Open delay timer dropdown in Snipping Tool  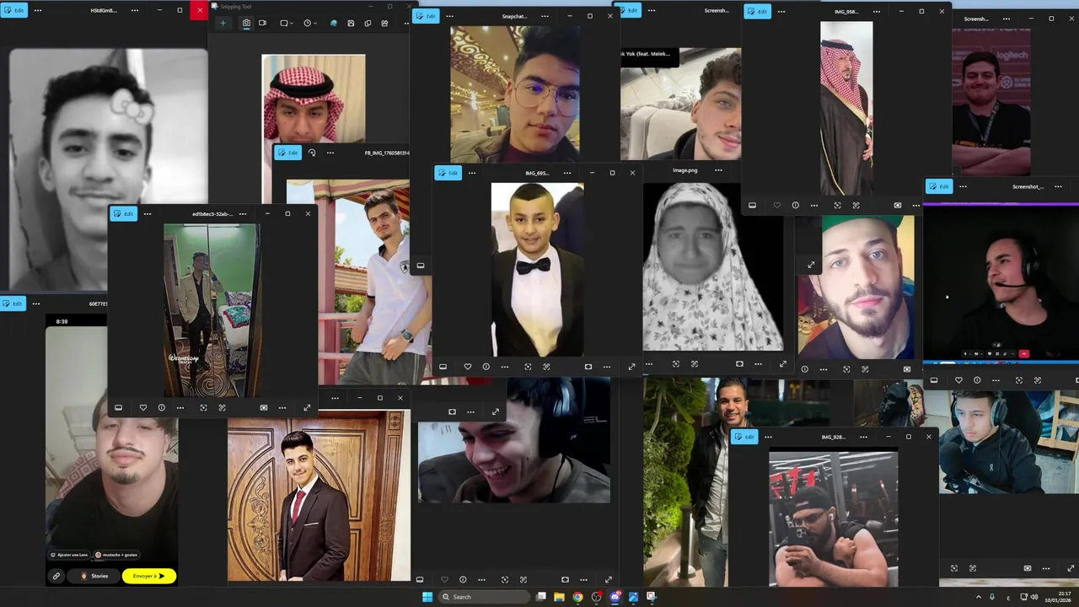coord(309,23)
